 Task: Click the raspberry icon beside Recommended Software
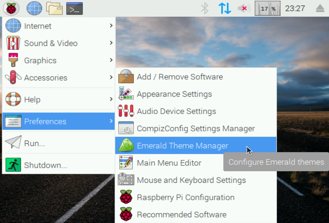point(126,214)
